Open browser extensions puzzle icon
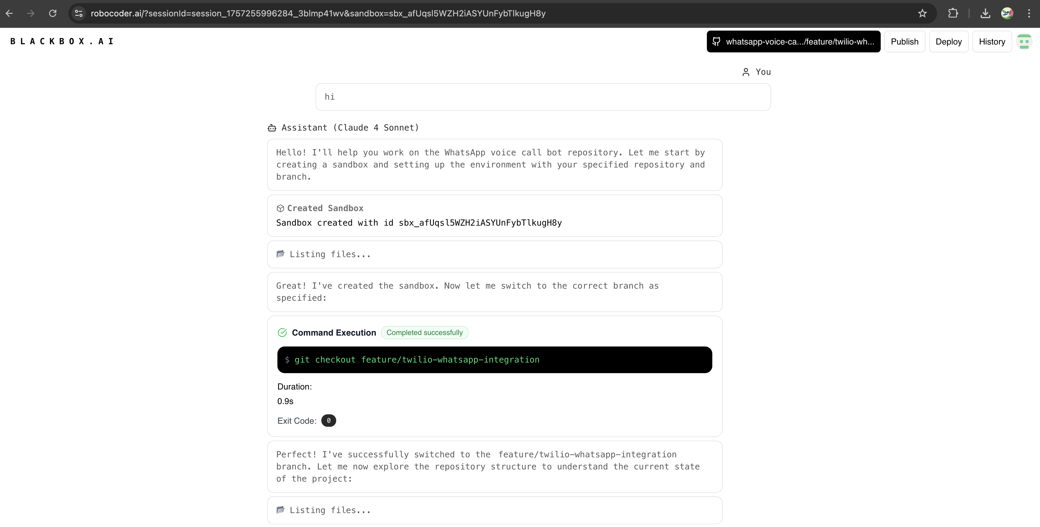The image size is (1040, 527). tap(953, 13)
